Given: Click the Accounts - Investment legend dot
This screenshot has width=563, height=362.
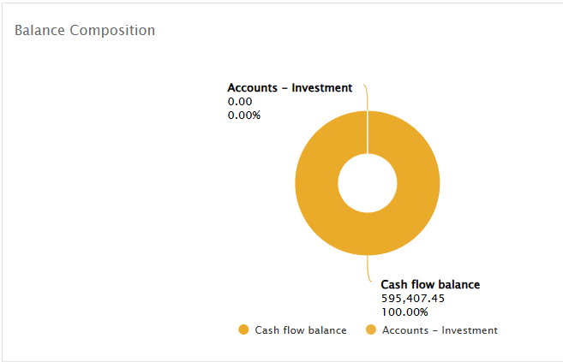Looking at the screenshot, I should pyautogui.click(x=371, y=330).
